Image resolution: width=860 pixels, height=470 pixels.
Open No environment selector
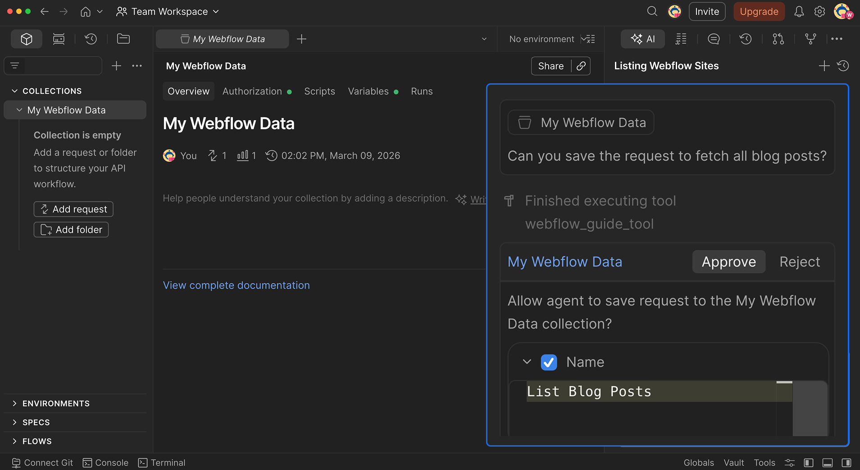541,39
